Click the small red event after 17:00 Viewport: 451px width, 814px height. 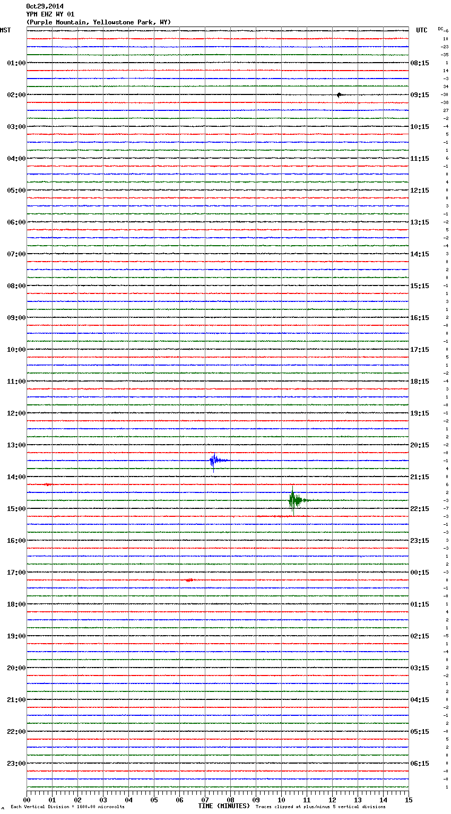point(190,580)
